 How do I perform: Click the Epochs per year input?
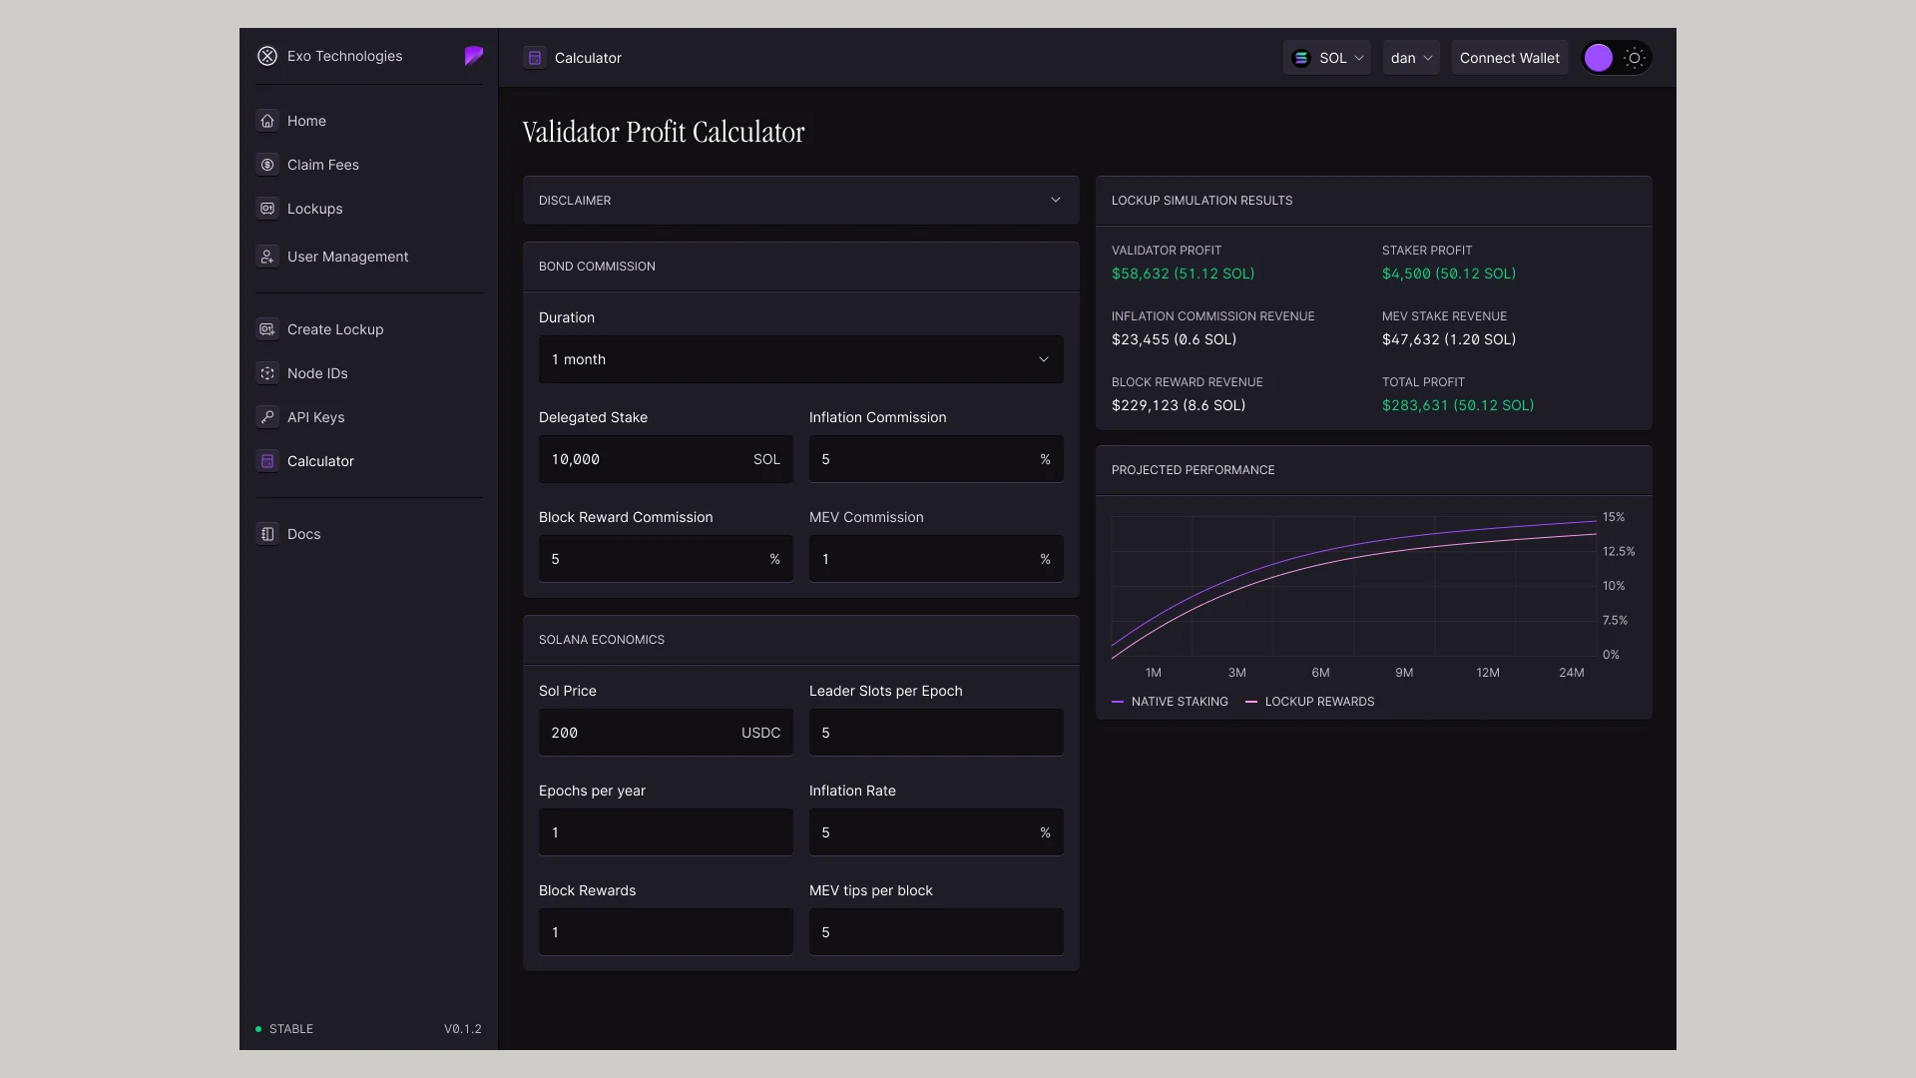point(666,832)
